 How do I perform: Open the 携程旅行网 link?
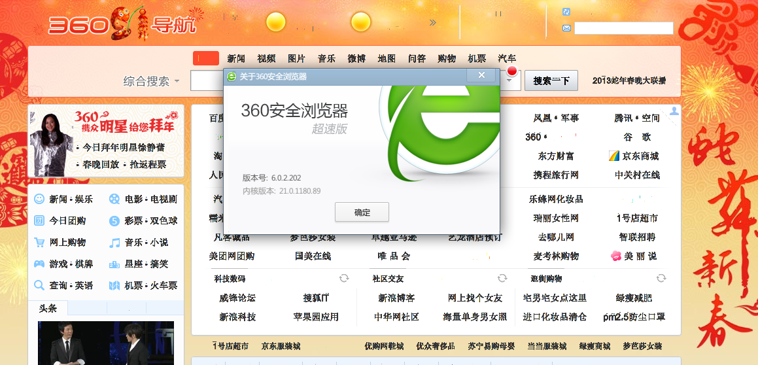pyautogui.click(x=556, y=175)
